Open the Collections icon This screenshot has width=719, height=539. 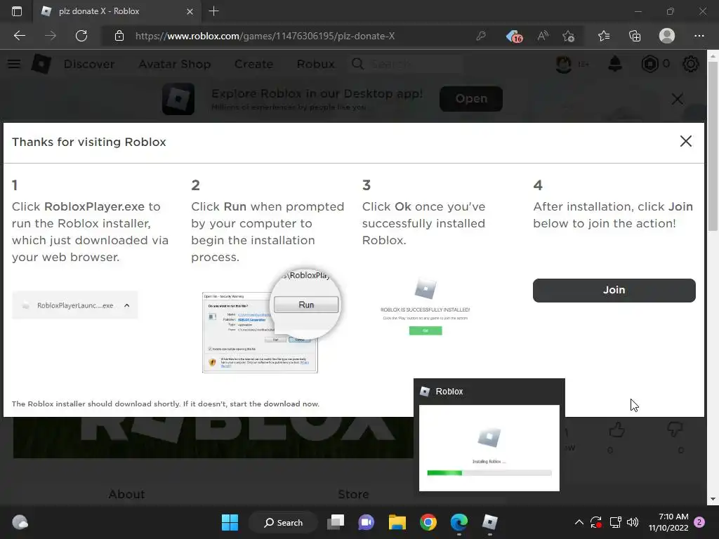(635, 36)
